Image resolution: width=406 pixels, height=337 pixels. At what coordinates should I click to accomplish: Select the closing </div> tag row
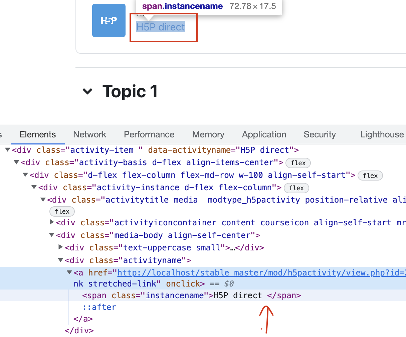pyautogui.click(x=79, y=331)
